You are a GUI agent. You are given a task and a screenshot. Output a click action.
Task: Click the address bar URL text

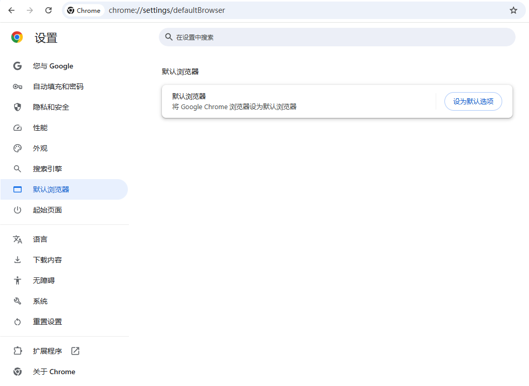(167, 10)
